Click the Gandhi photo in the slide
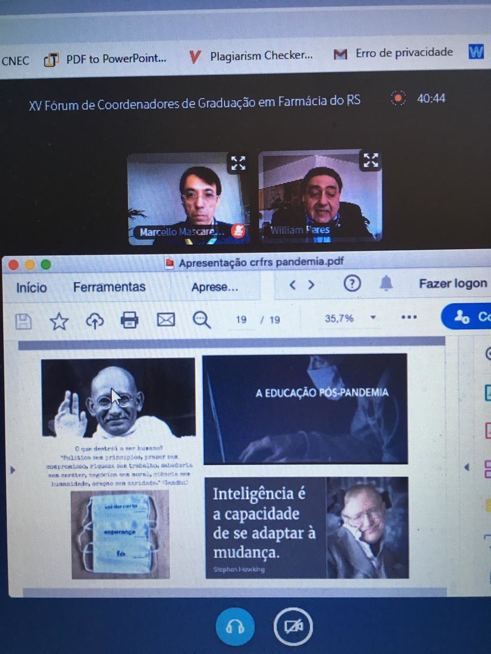Image resolution: width=491 pixels, height=654 pixels. click(x=118, y=398)
